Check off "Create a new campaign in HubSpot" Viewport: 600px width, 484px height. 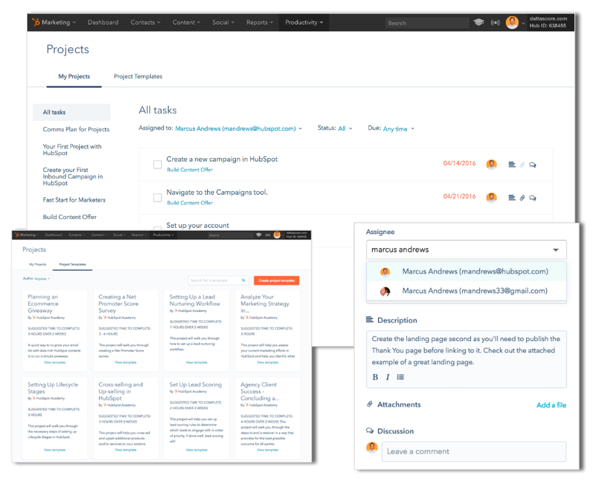(x=157, y=164)
